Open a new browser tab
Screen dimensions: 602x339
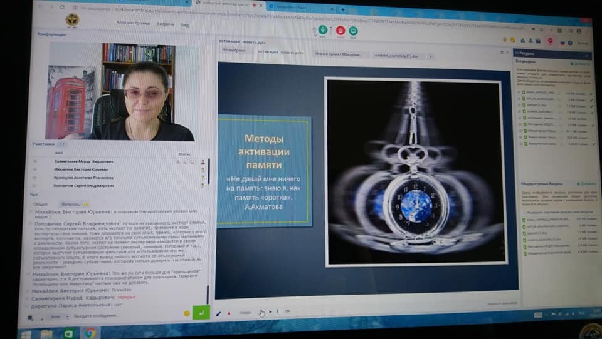[x=342, y=9]
